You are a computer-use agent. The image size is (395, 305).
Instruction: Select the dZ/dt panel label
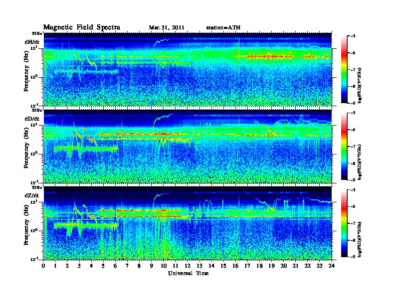32,195
